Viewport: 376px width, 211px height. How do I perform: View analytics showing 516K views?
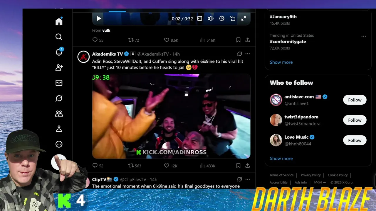point(208,40)
